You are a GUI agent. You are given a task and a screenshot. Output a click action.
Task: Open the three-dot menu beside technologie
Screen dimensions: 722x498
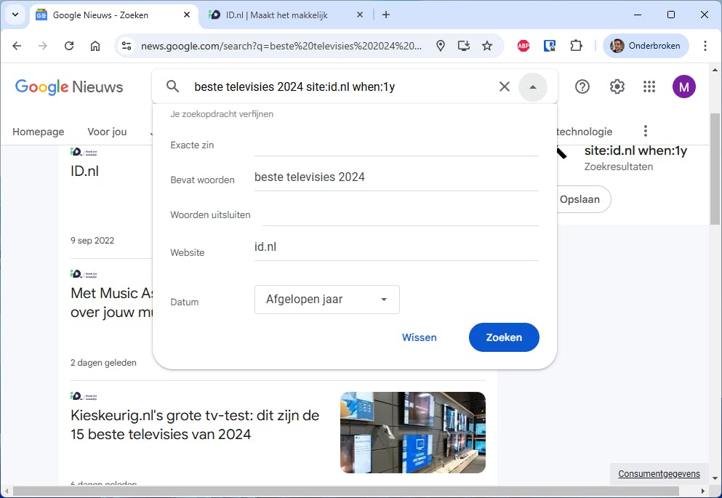[x=645, y=131]
